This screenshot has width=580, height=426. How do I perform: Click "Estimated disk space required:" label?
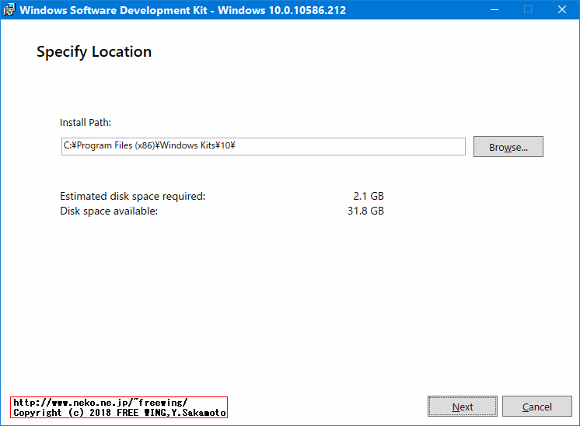[132, 196]
